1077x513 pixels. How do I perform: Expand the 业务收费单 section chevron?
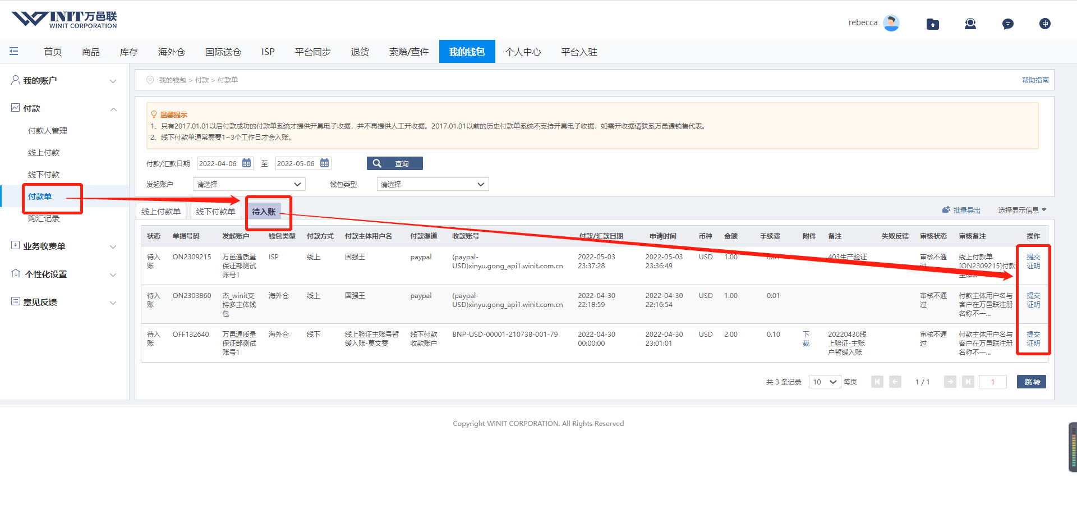tap(113, 246)
